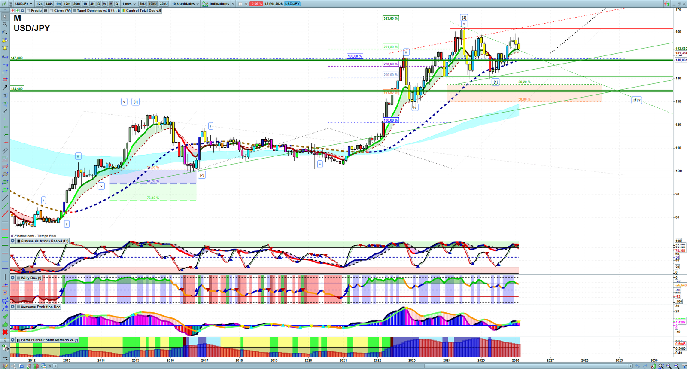Click the green plus icon beside Precio
Viewport: 687px width, 369px height.
(18, 11)
